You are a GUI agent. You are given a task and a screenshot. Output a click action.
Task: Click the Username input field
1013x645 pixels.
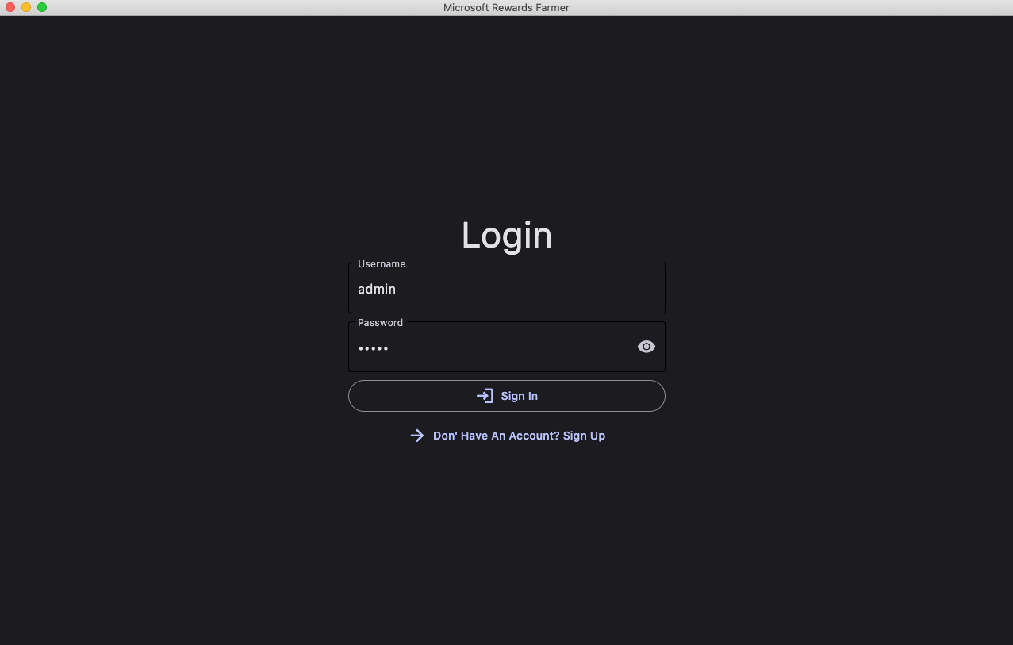(506, 288)
